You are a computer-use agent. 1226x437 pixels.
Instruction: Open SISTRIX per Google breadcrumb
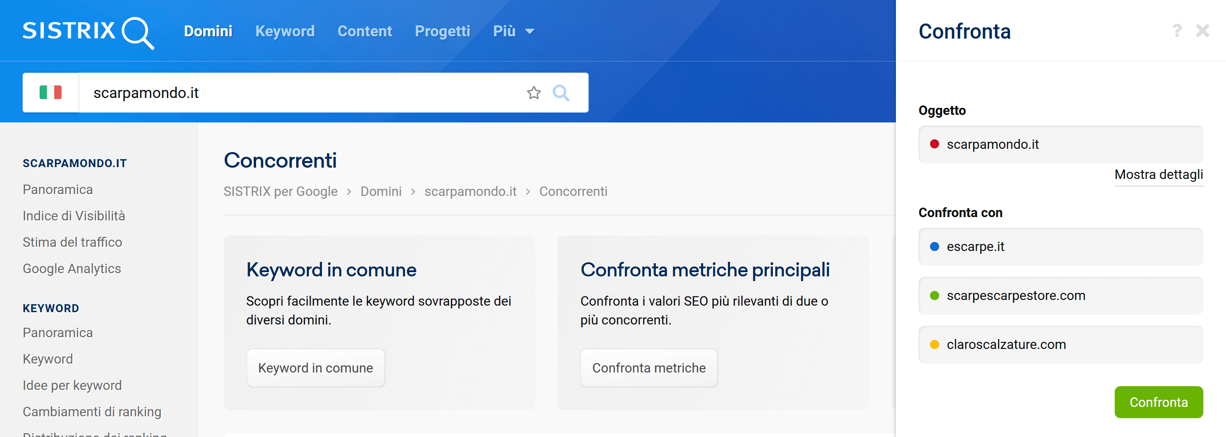[x=280, y=191]
